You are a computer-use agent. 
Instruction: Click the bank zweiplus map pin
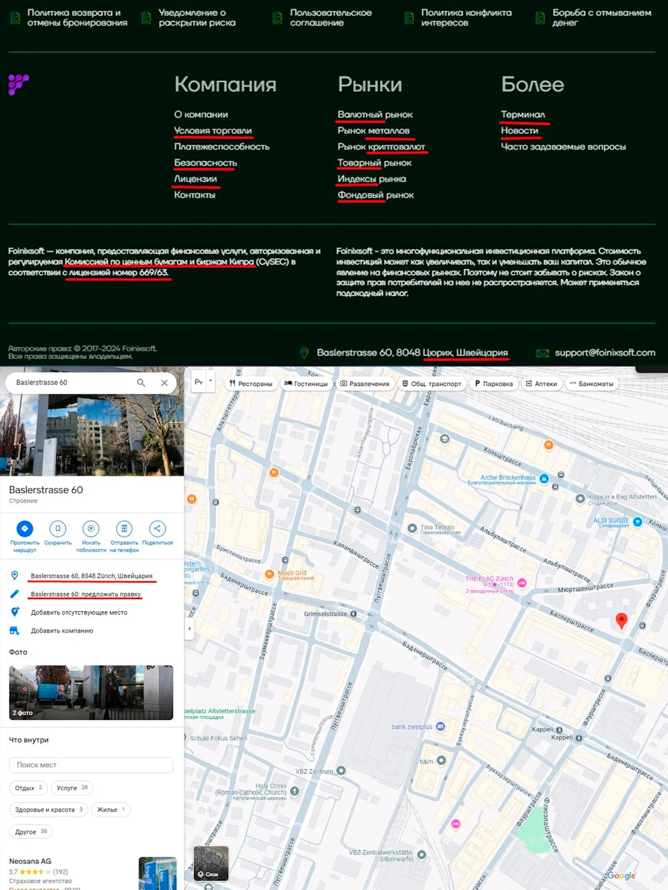point(441,726)
